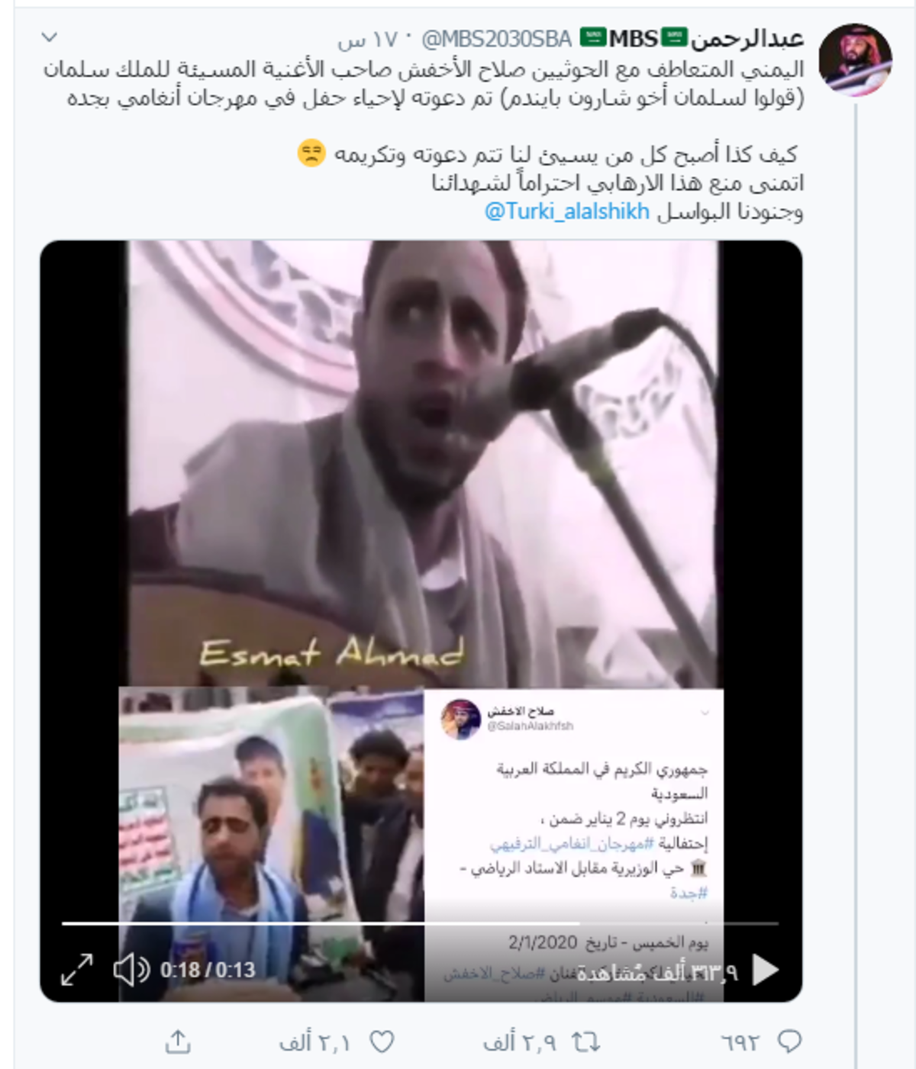Click the author display name عبدالرحمن

(747, 38)
